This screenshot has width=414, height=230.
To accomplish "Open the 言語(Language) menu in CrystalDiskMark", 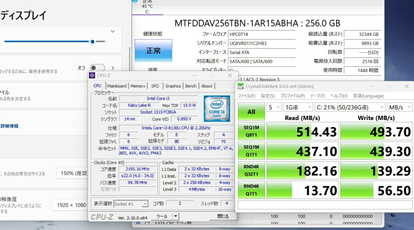I will [x=368, y=96].
